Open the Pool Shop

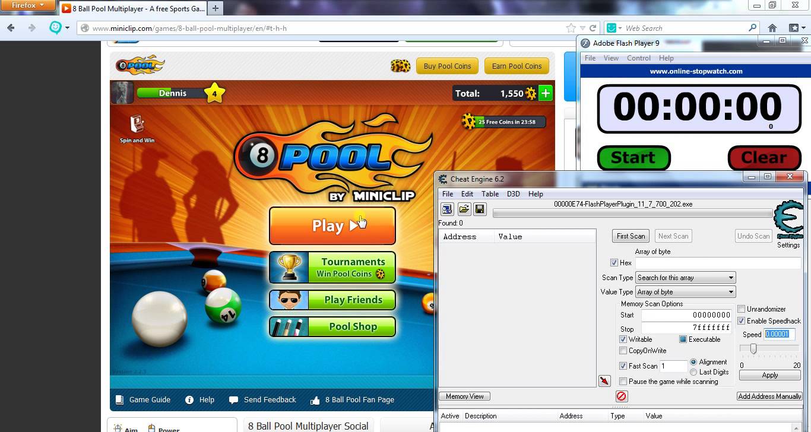pos(332,326)
